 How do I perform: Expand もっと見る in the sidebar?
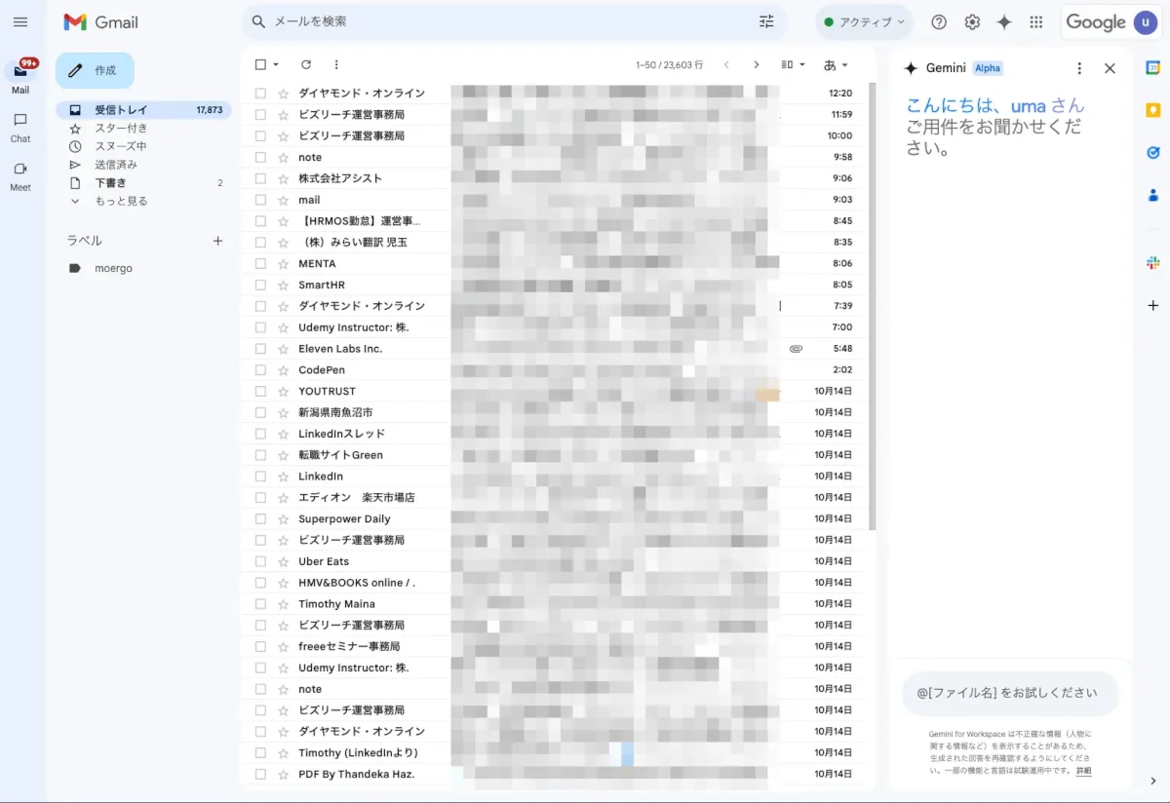point(143,201)
